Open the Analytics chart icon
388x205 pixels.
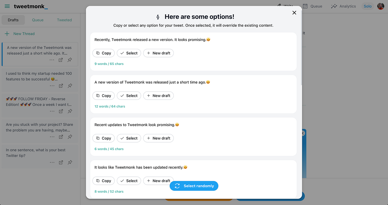334,6
